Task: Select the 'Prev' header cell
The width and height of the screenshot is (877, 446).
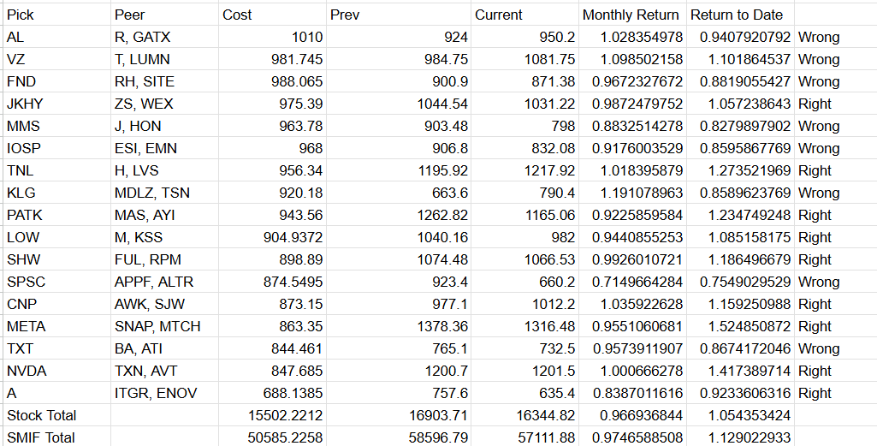Action: 399,15
